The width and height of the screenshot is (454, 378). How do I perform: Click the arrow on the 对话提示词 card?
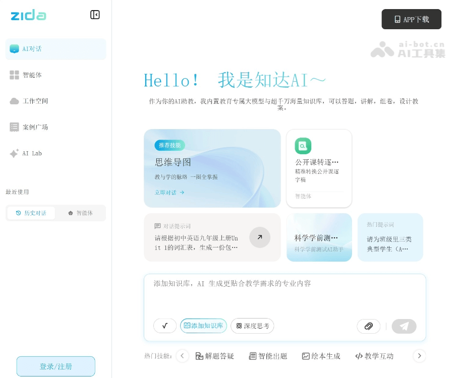click(x=260, y=237)
